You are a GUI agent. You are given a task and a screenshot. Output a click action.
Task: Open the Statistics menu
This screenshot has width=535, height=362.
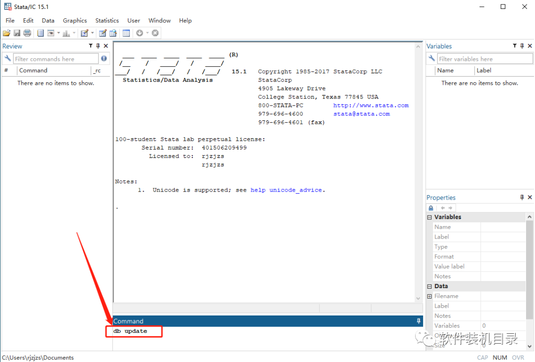107,20
